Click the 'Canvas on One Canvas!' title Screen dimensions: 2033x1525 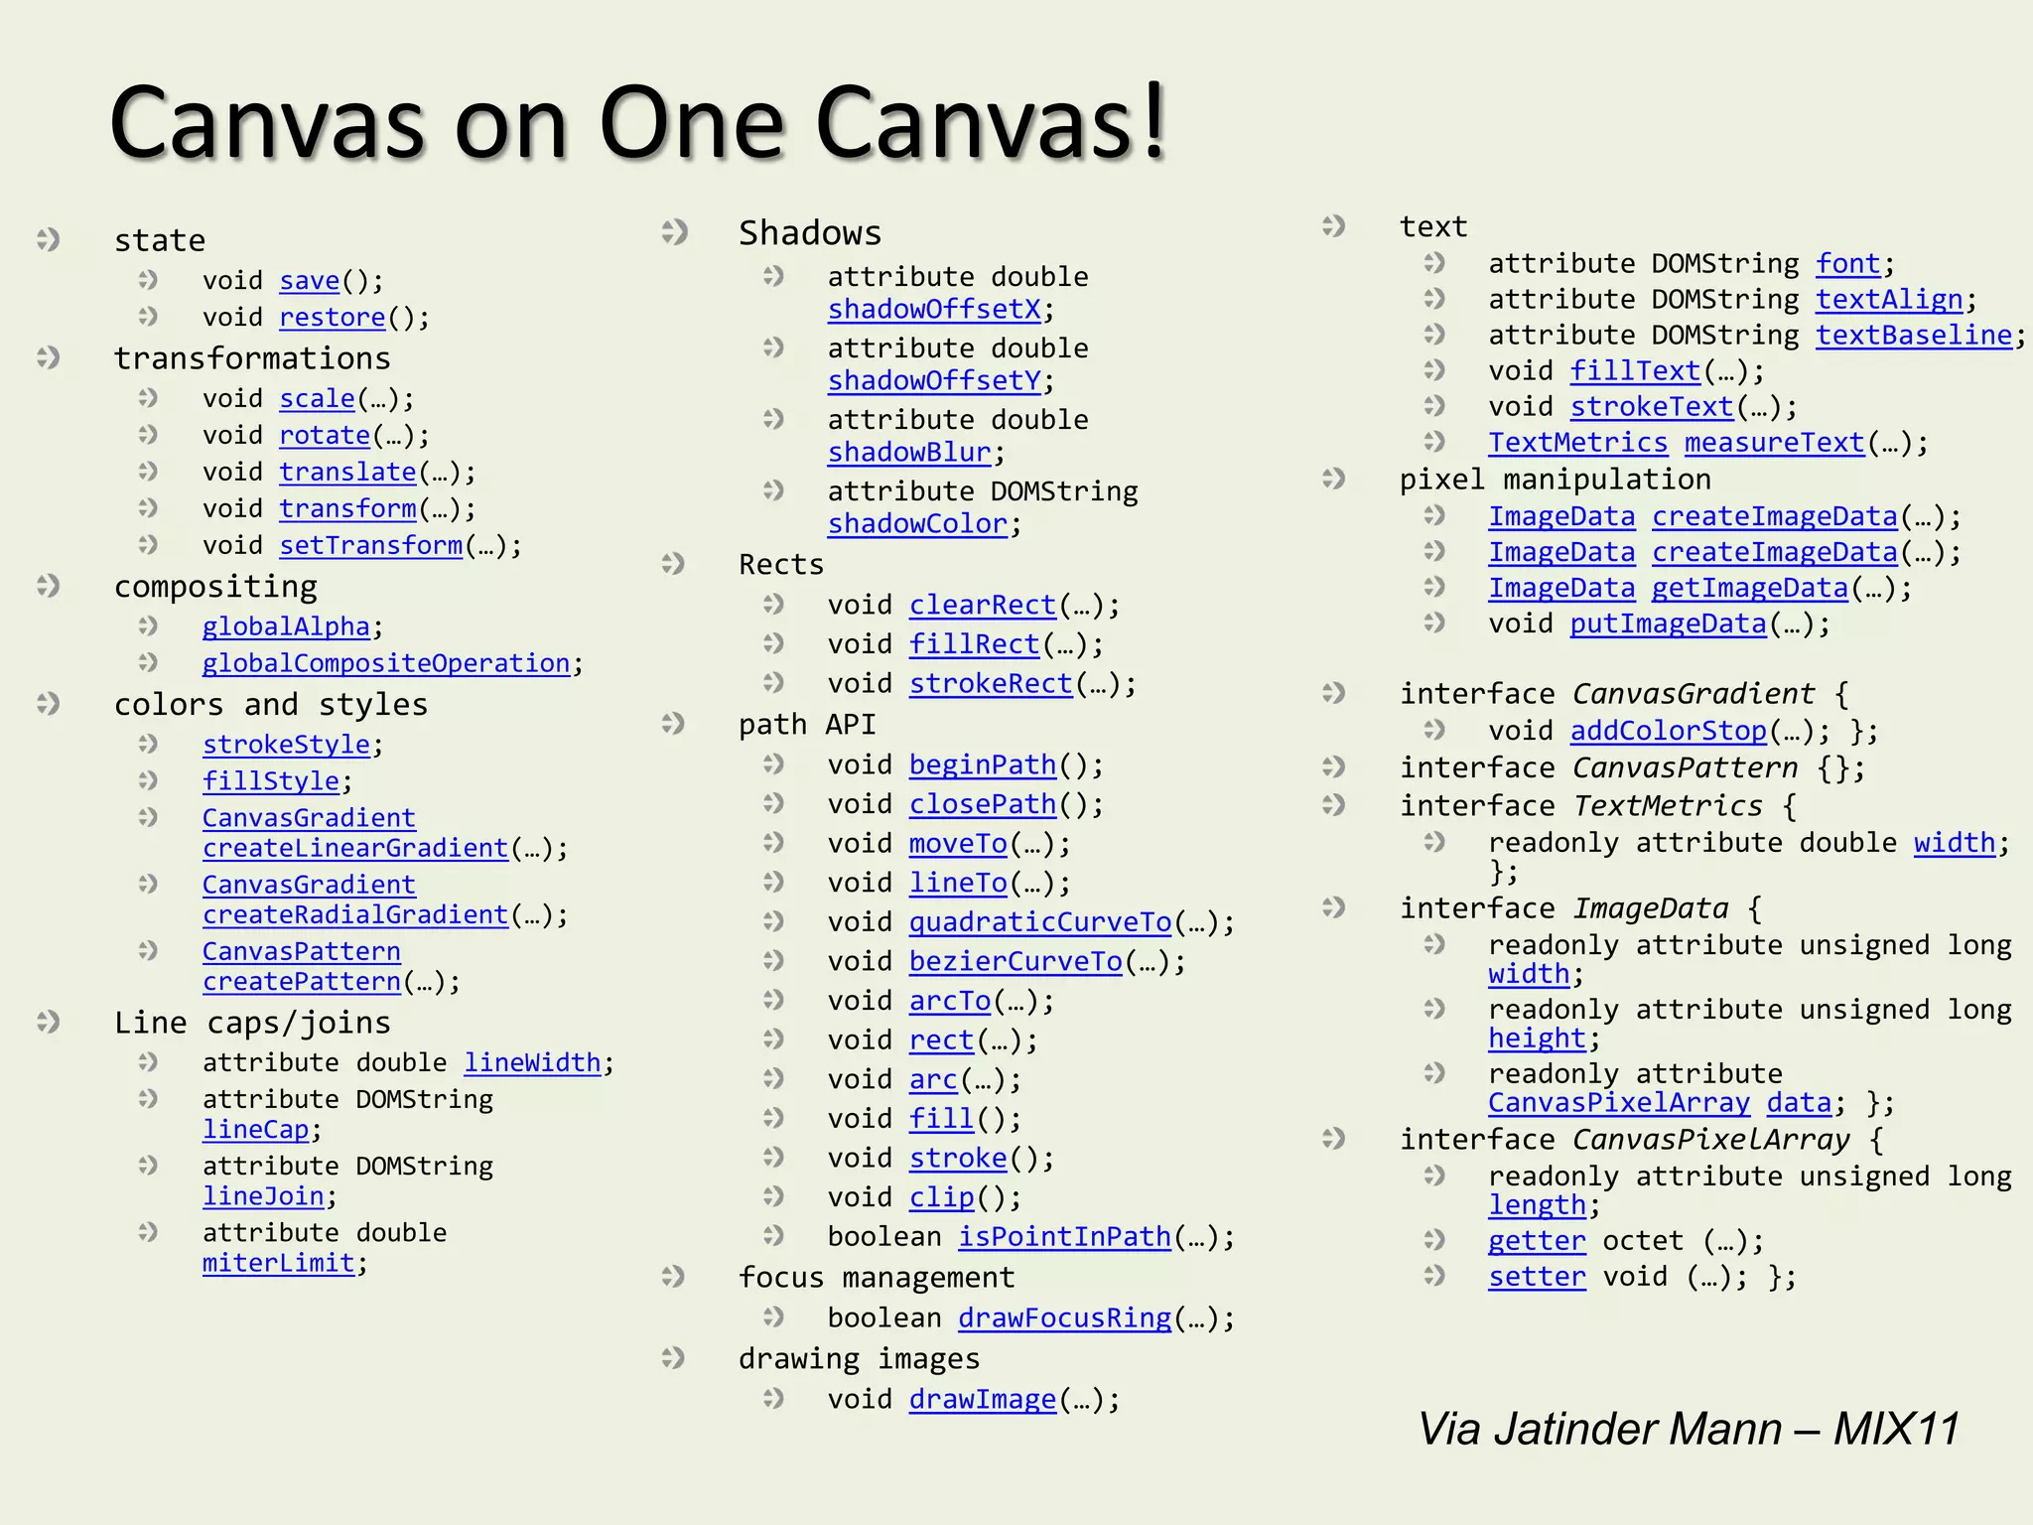coord(638,123)
